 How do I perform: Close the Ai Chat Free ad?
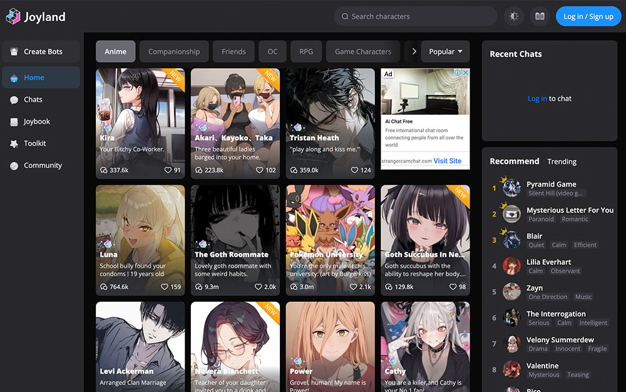coord(466,73)
